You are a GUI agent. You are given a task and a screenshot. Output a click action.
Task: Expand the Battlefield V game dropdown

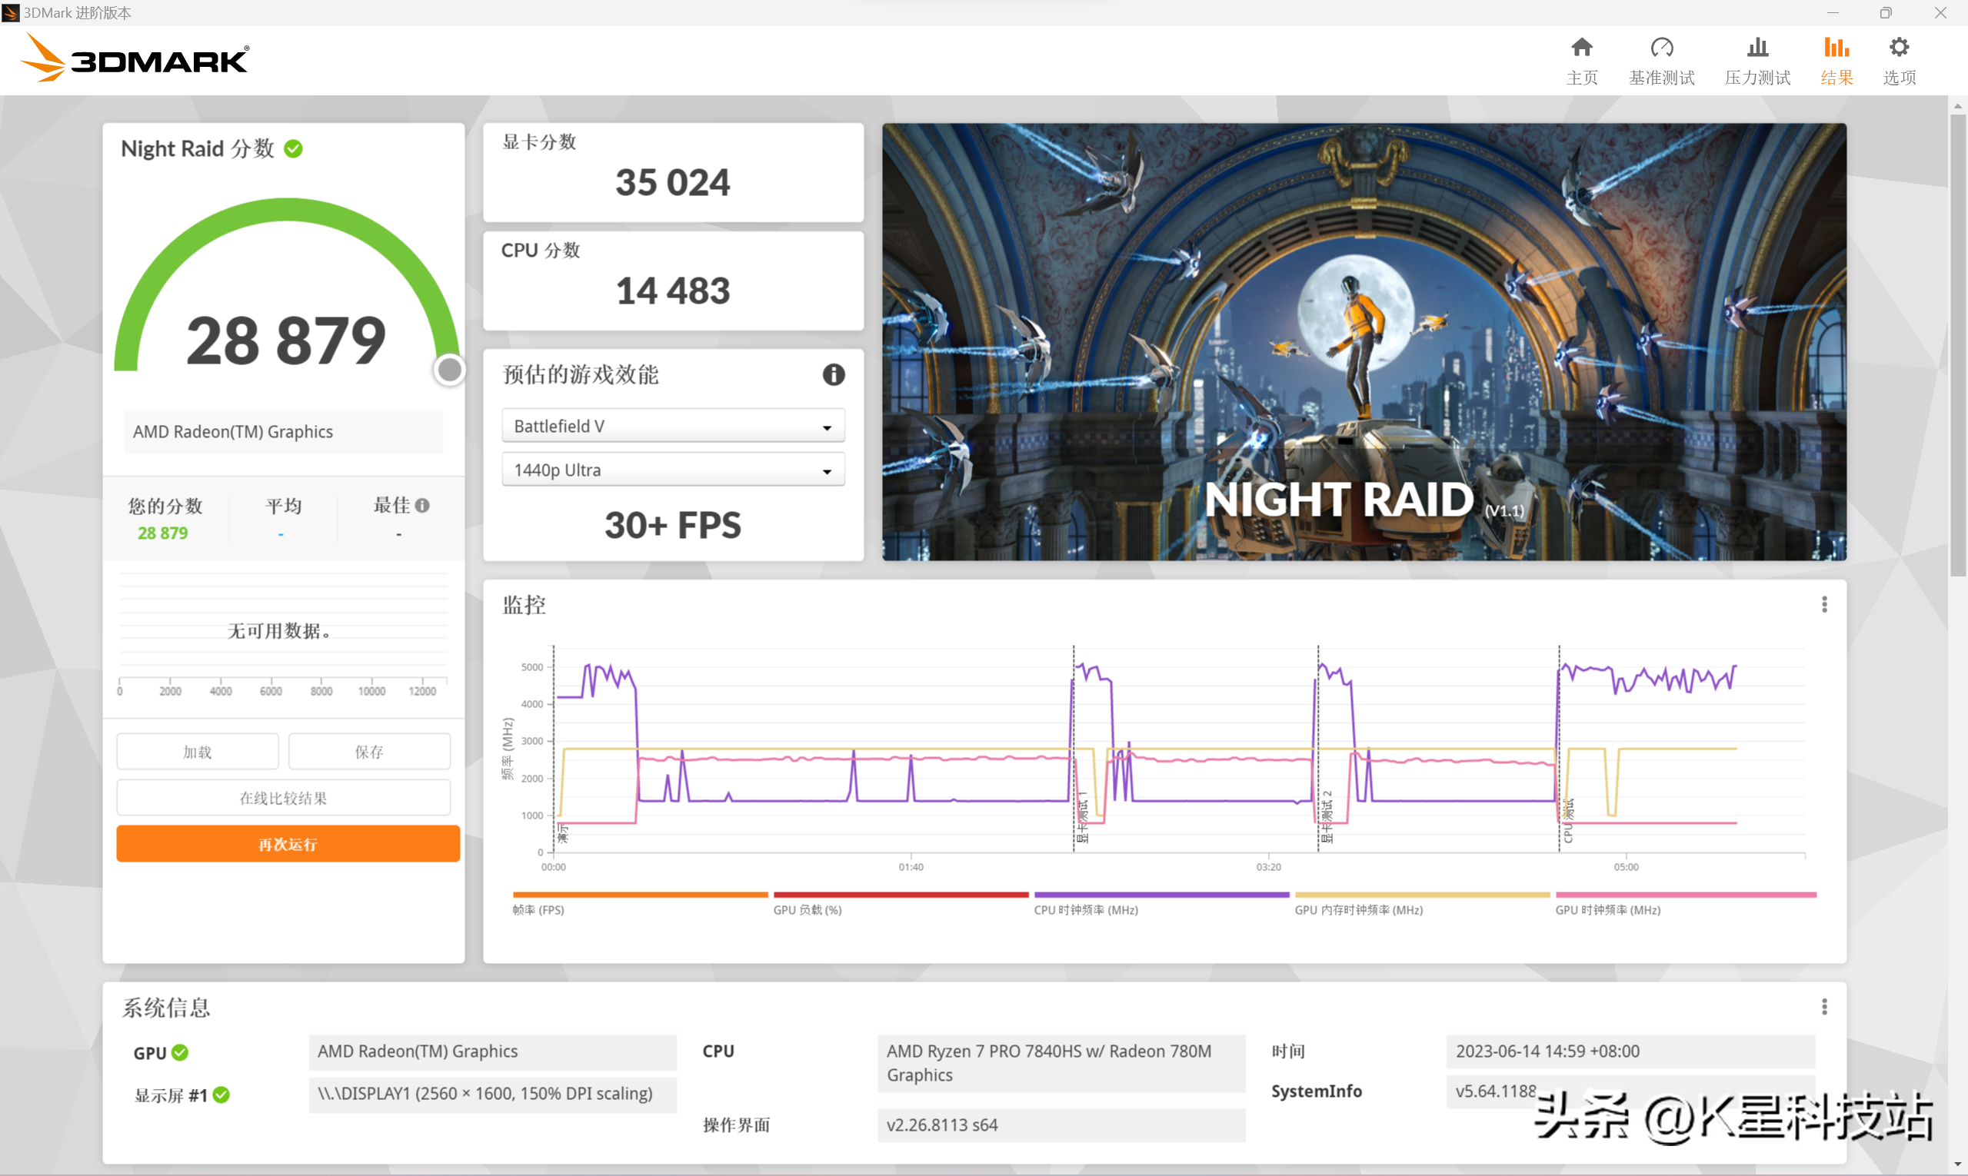coord(672,427)
